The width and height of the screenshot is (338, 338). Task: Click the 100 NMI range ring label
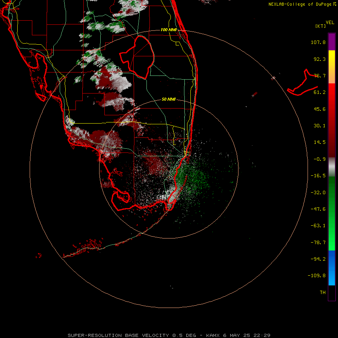pyautogui.click(x=169, y=30)
